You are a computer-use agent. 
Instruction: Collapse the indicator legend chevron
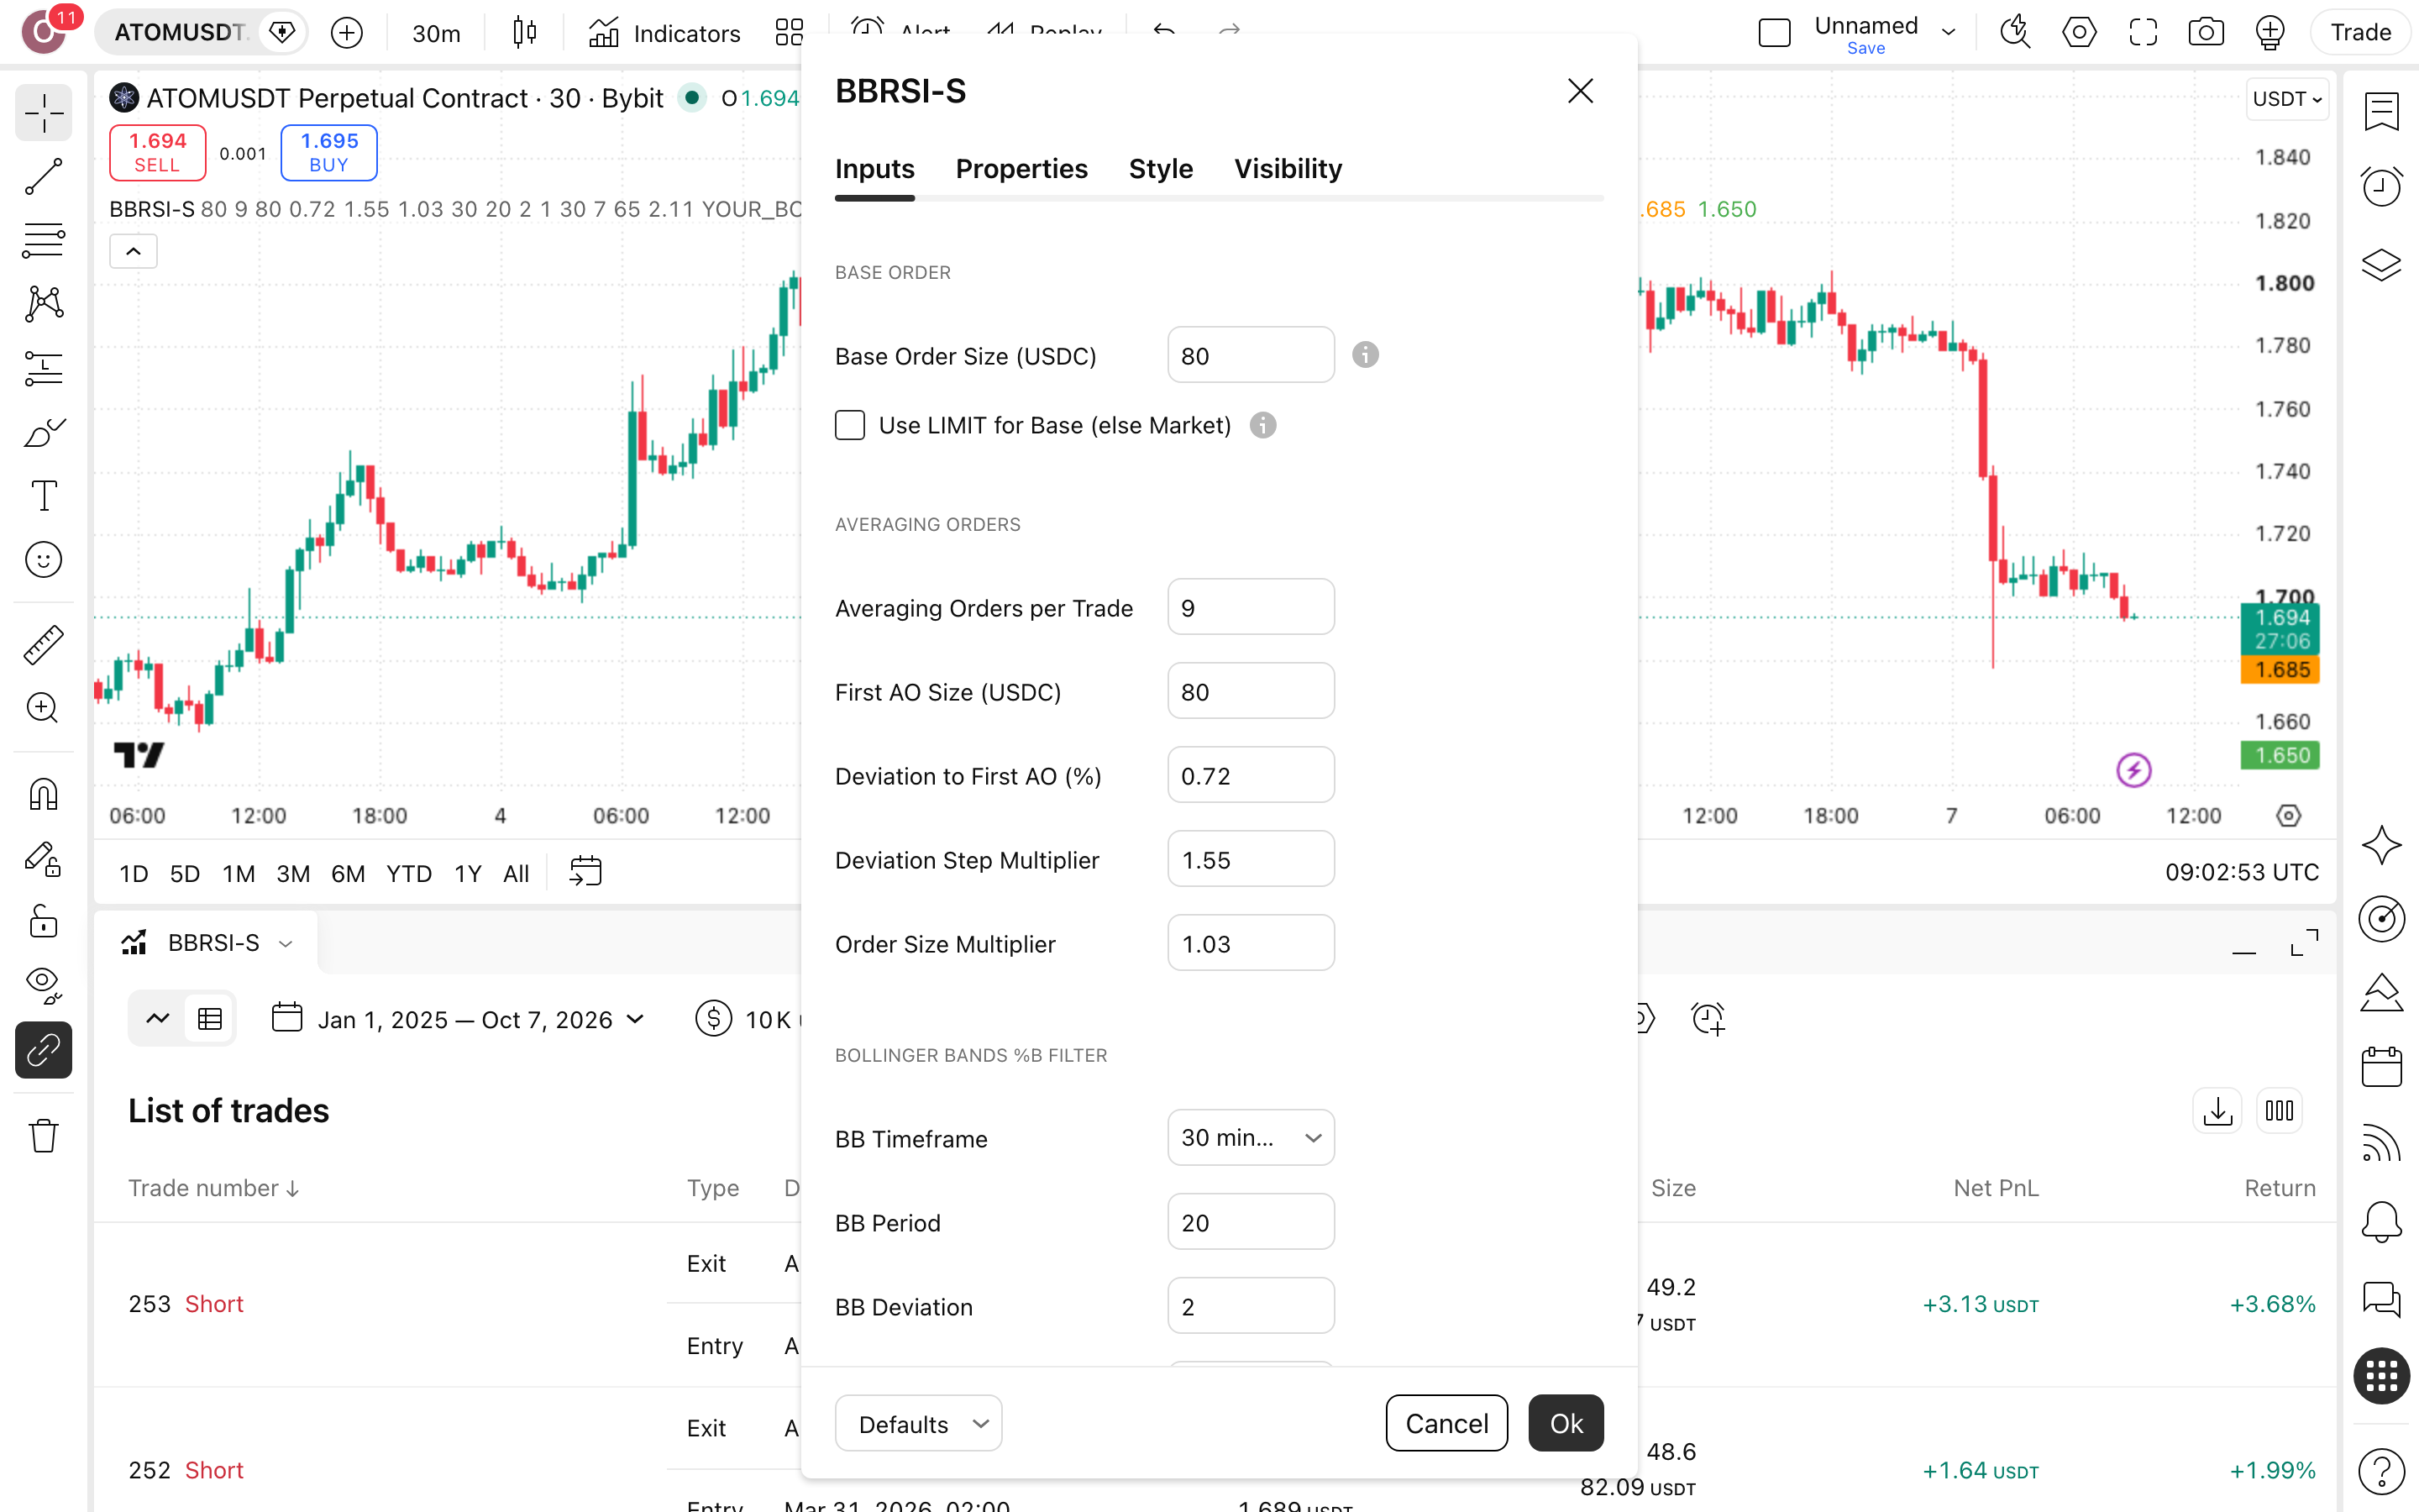[x=133, y=251]
